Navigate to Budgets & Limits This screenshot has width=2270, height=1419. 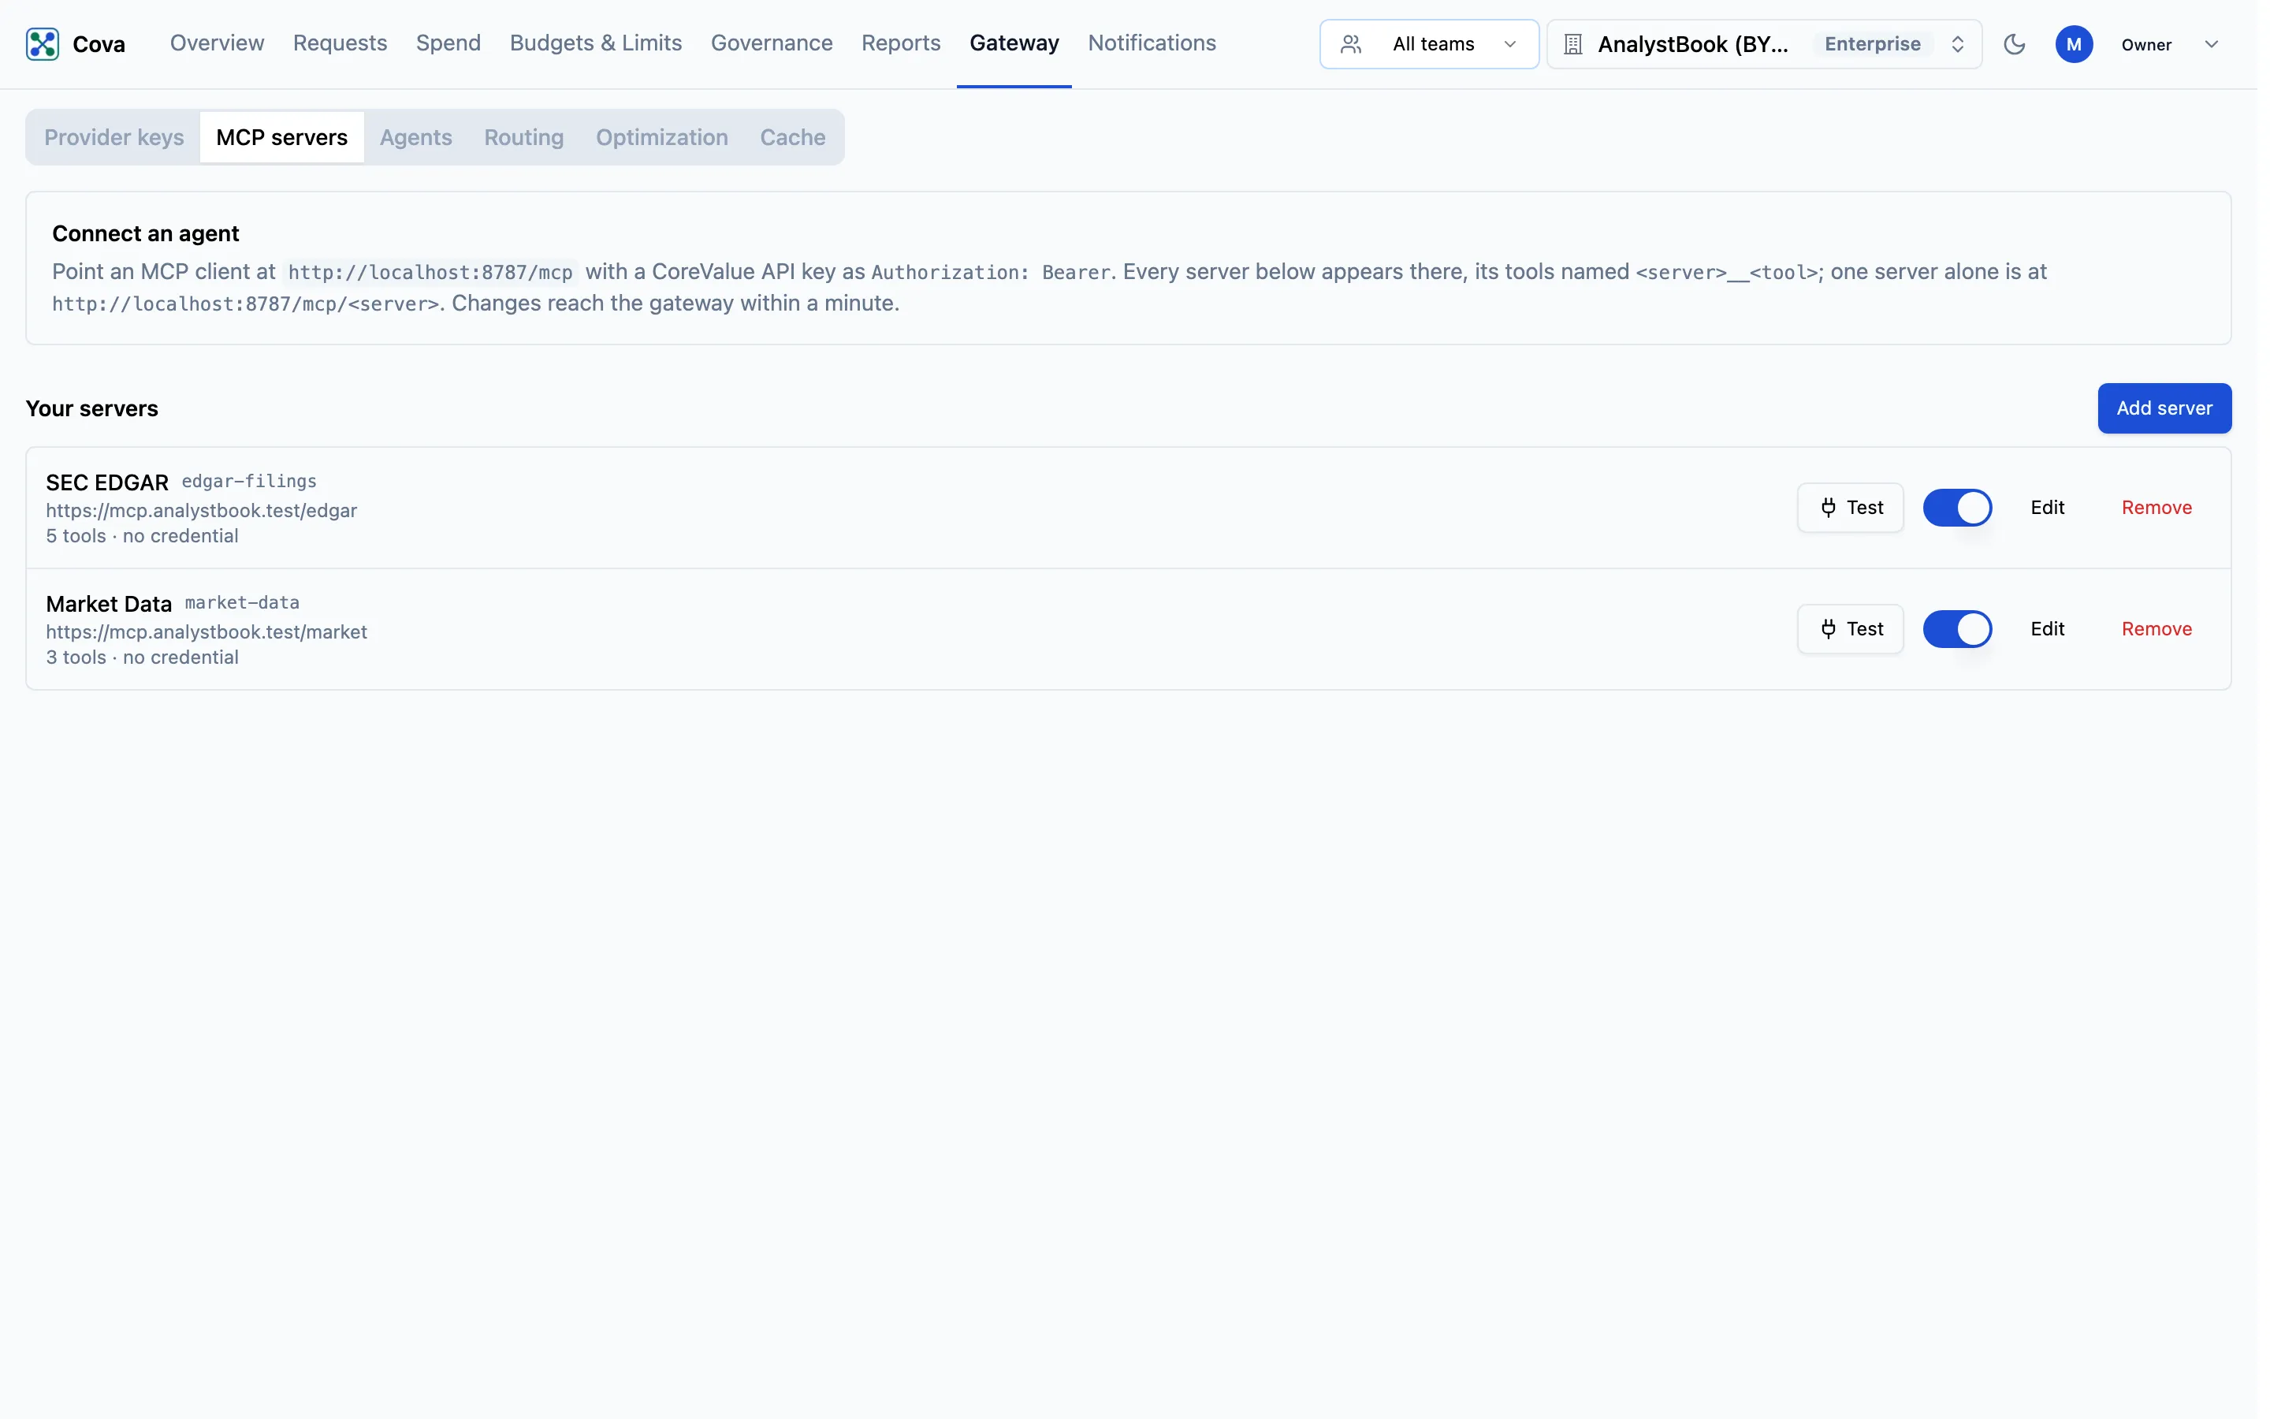point(596,43)
